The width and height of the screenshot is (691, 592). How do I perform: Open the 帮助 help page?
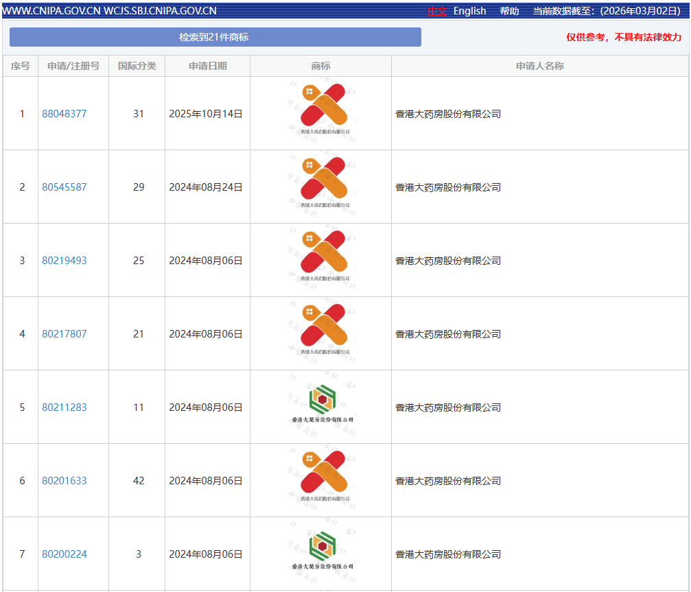509,11
